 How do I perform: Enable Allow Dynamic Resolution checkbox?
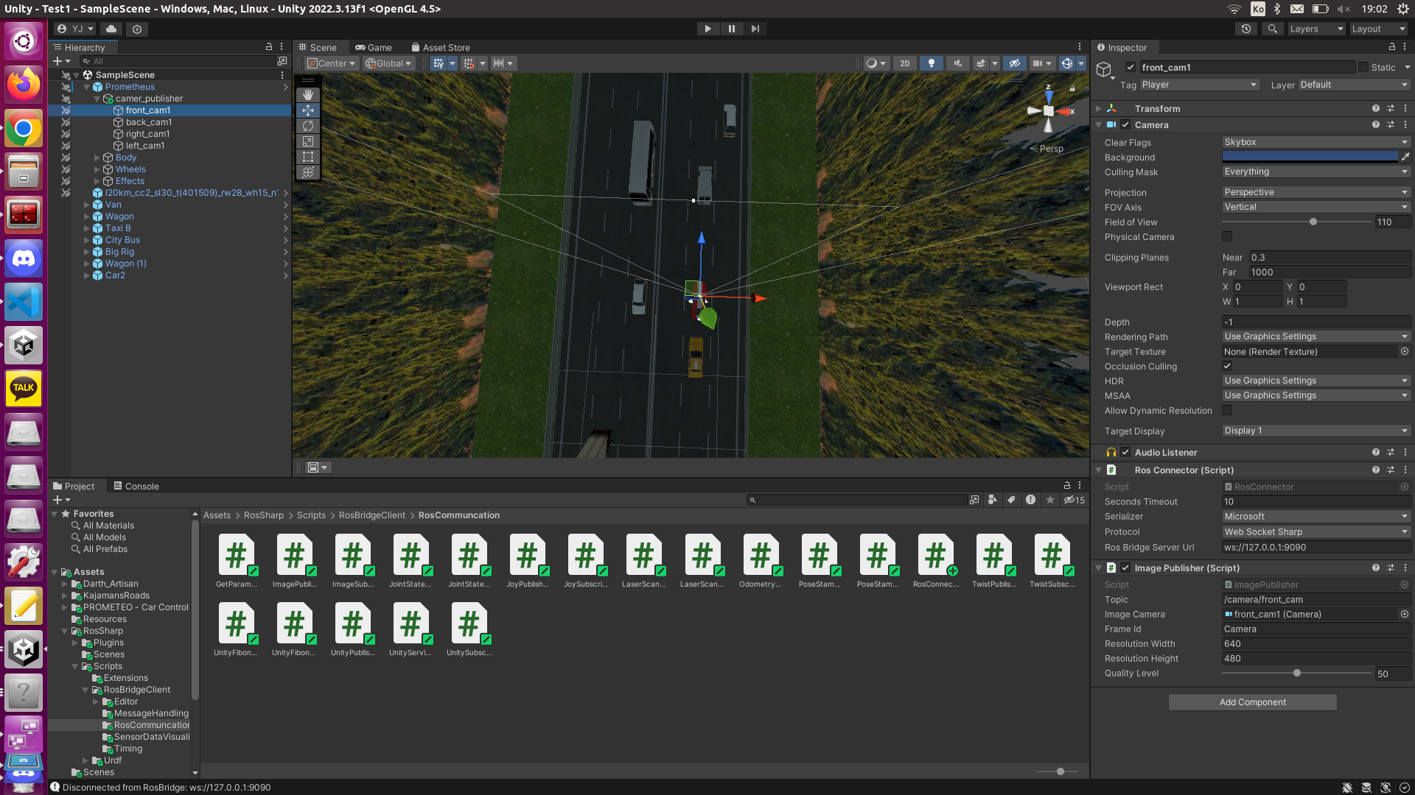[x=1227, y=411]
